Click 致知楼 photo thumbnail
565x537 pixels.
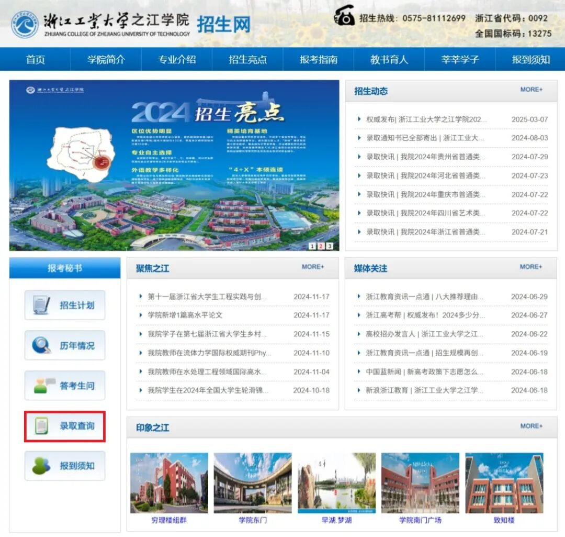[504, 483]
